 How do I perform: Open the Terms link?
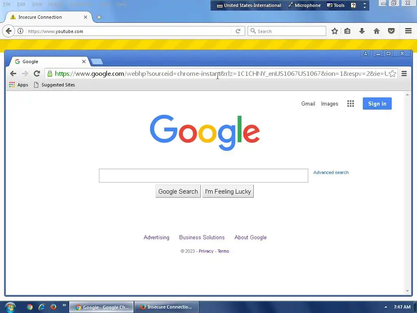click(223, 251)
